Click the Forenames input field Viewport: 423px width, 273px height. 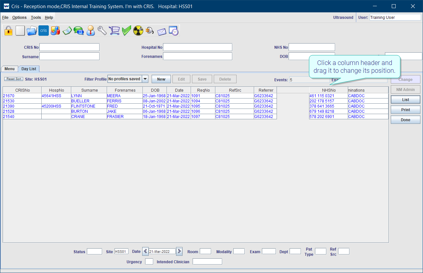point(198,57)
